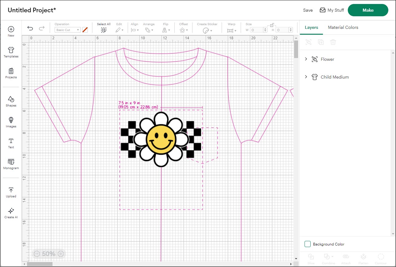
Task: Select the Images tool
Action: tap(11, 122)
